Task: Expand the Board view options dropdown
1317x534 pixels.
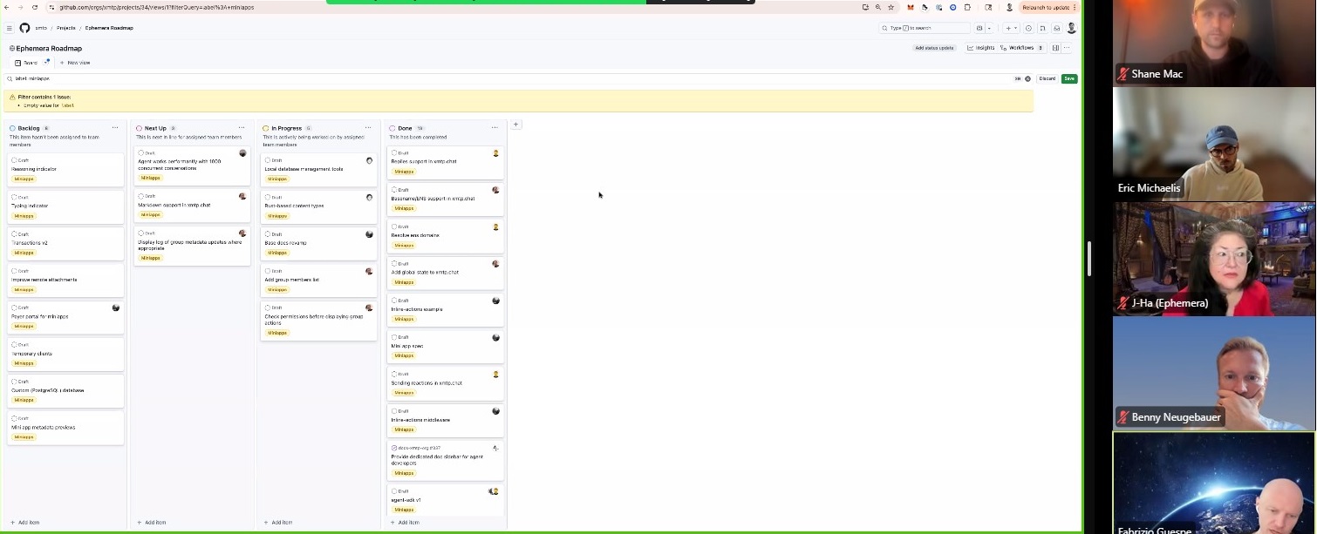Action: coord(47,63)
